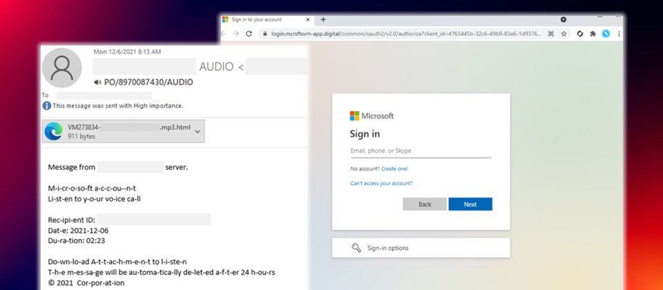The height and width of the screenshot is (290, 663).
Task: Close the 'Sign in to your account' tab
Action: tap(309, 19)
